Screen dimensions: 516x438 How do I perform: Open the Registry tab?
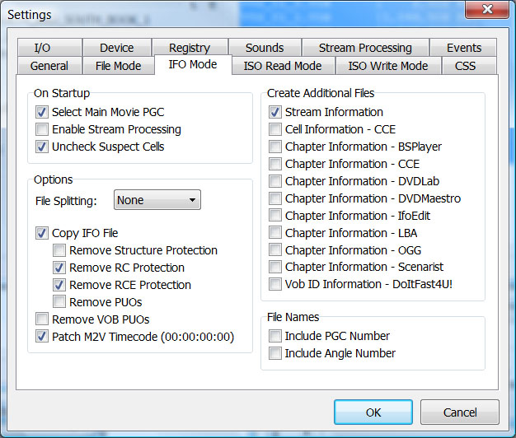click(x=190, y=48)
